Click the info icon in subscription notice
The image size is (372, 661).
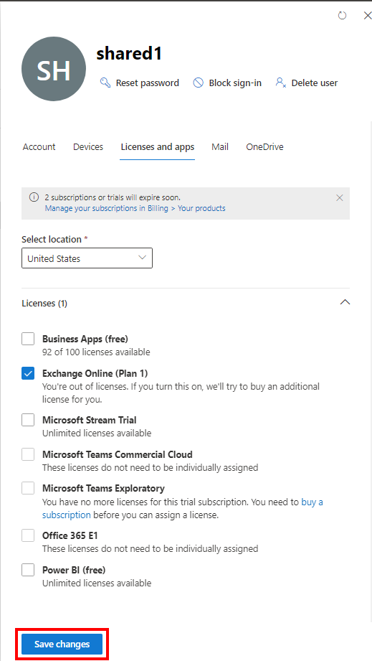34,197
